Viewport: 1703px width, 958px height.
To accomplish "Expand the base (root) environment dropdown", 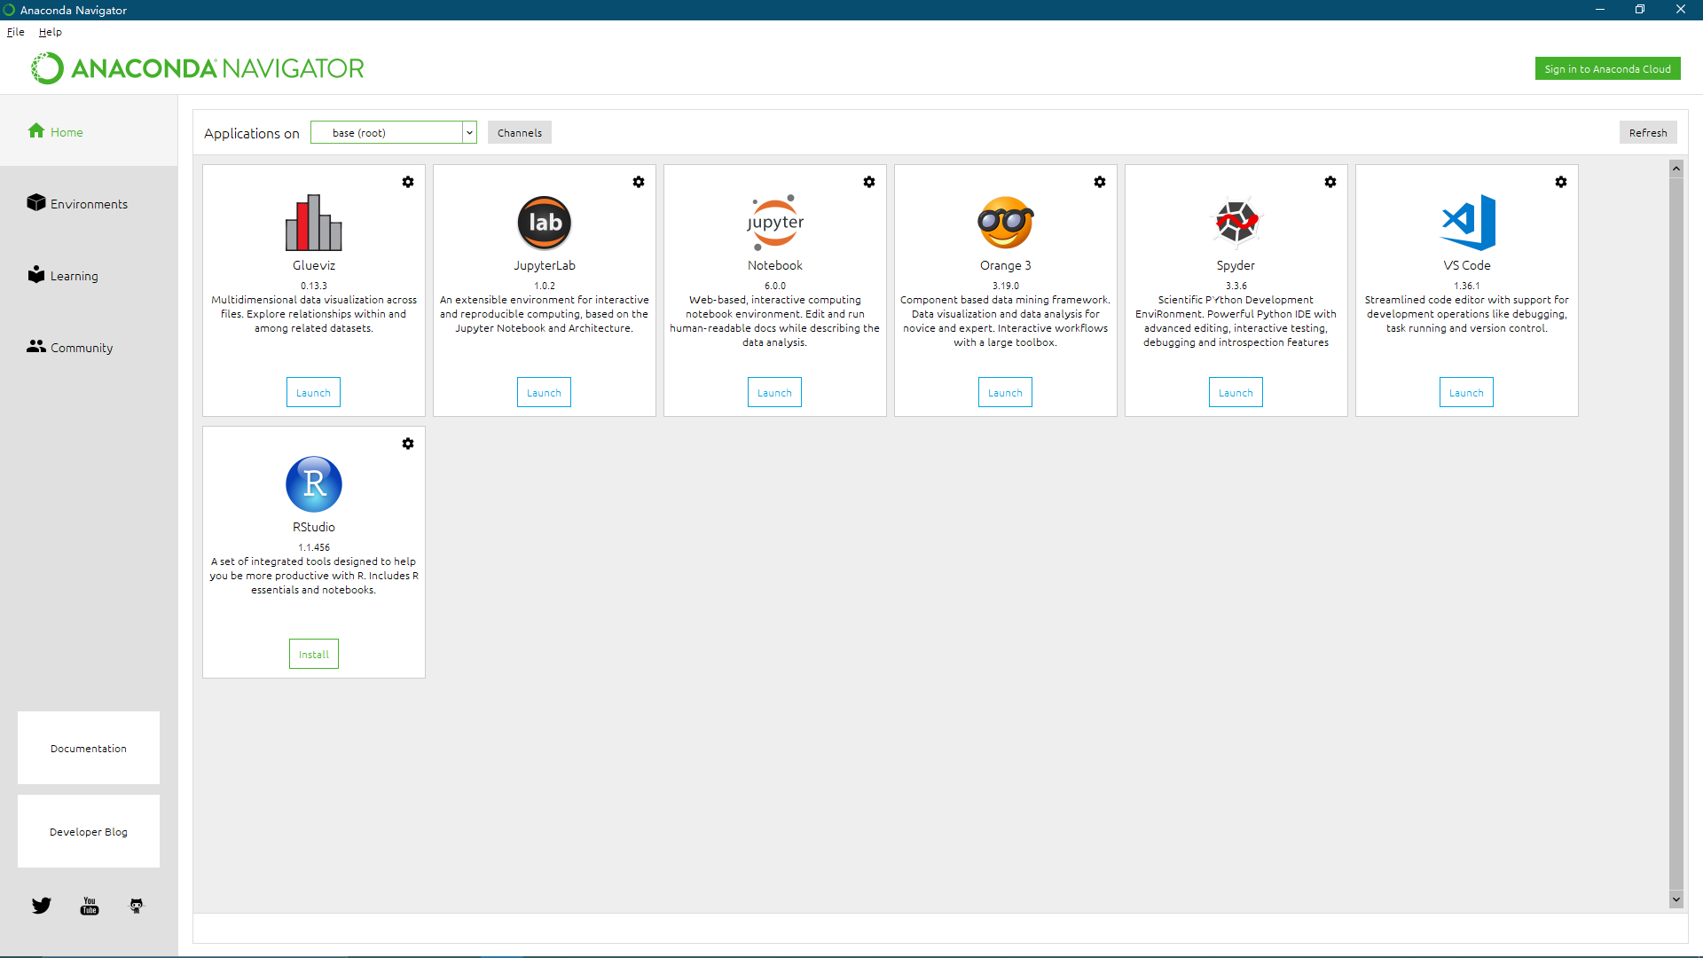I will [x=469, y=133].
